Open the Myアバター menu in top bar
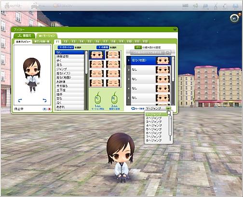The width and height of the screenshot is (243, 197). [13, 6]
